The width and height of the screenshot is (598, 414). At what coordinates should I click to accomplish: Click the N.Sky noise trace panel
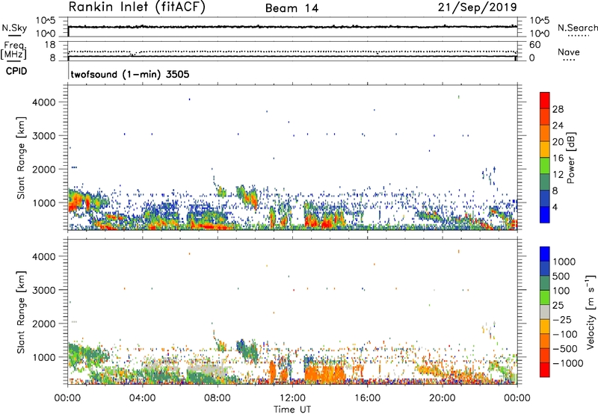[x=292, y=27]
